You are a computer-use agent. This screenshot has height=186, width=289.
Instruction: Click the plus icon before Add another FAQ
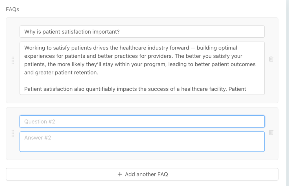pyautogui.click(x=120, y=174)
